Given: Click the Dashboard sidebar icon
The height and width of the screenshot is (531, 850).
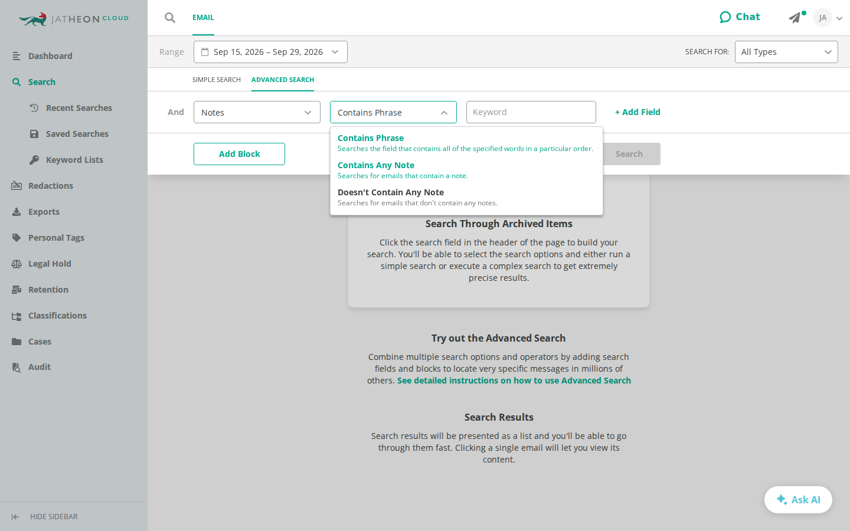Looking at the screenshot, I should (x=17, y=56).
